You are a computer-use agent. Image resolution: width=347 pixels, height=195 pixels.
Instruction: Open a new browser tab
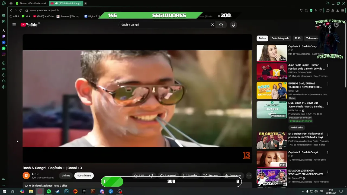click(x=85, y=3)
